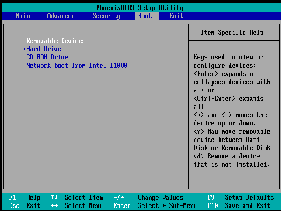Click the Save and Exit label
The height and width of the screenshot is (211, 281).
(247, 206)
